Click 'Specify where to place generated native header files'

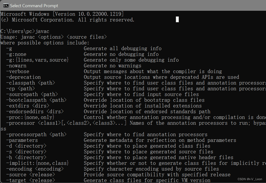coord(159,157)
